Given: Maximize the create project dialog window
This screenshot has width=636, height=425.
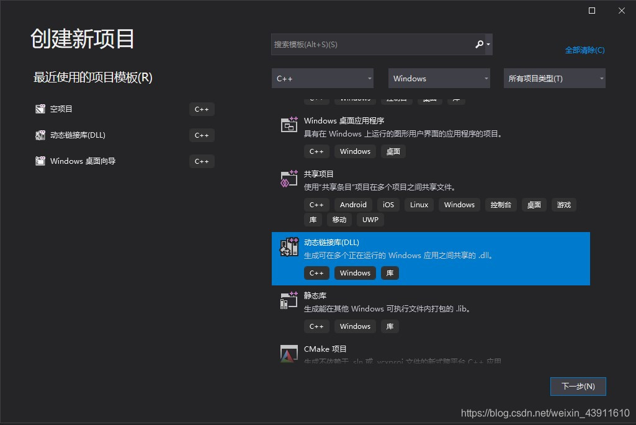Looking at the screenshot, I should click(592, 11).
